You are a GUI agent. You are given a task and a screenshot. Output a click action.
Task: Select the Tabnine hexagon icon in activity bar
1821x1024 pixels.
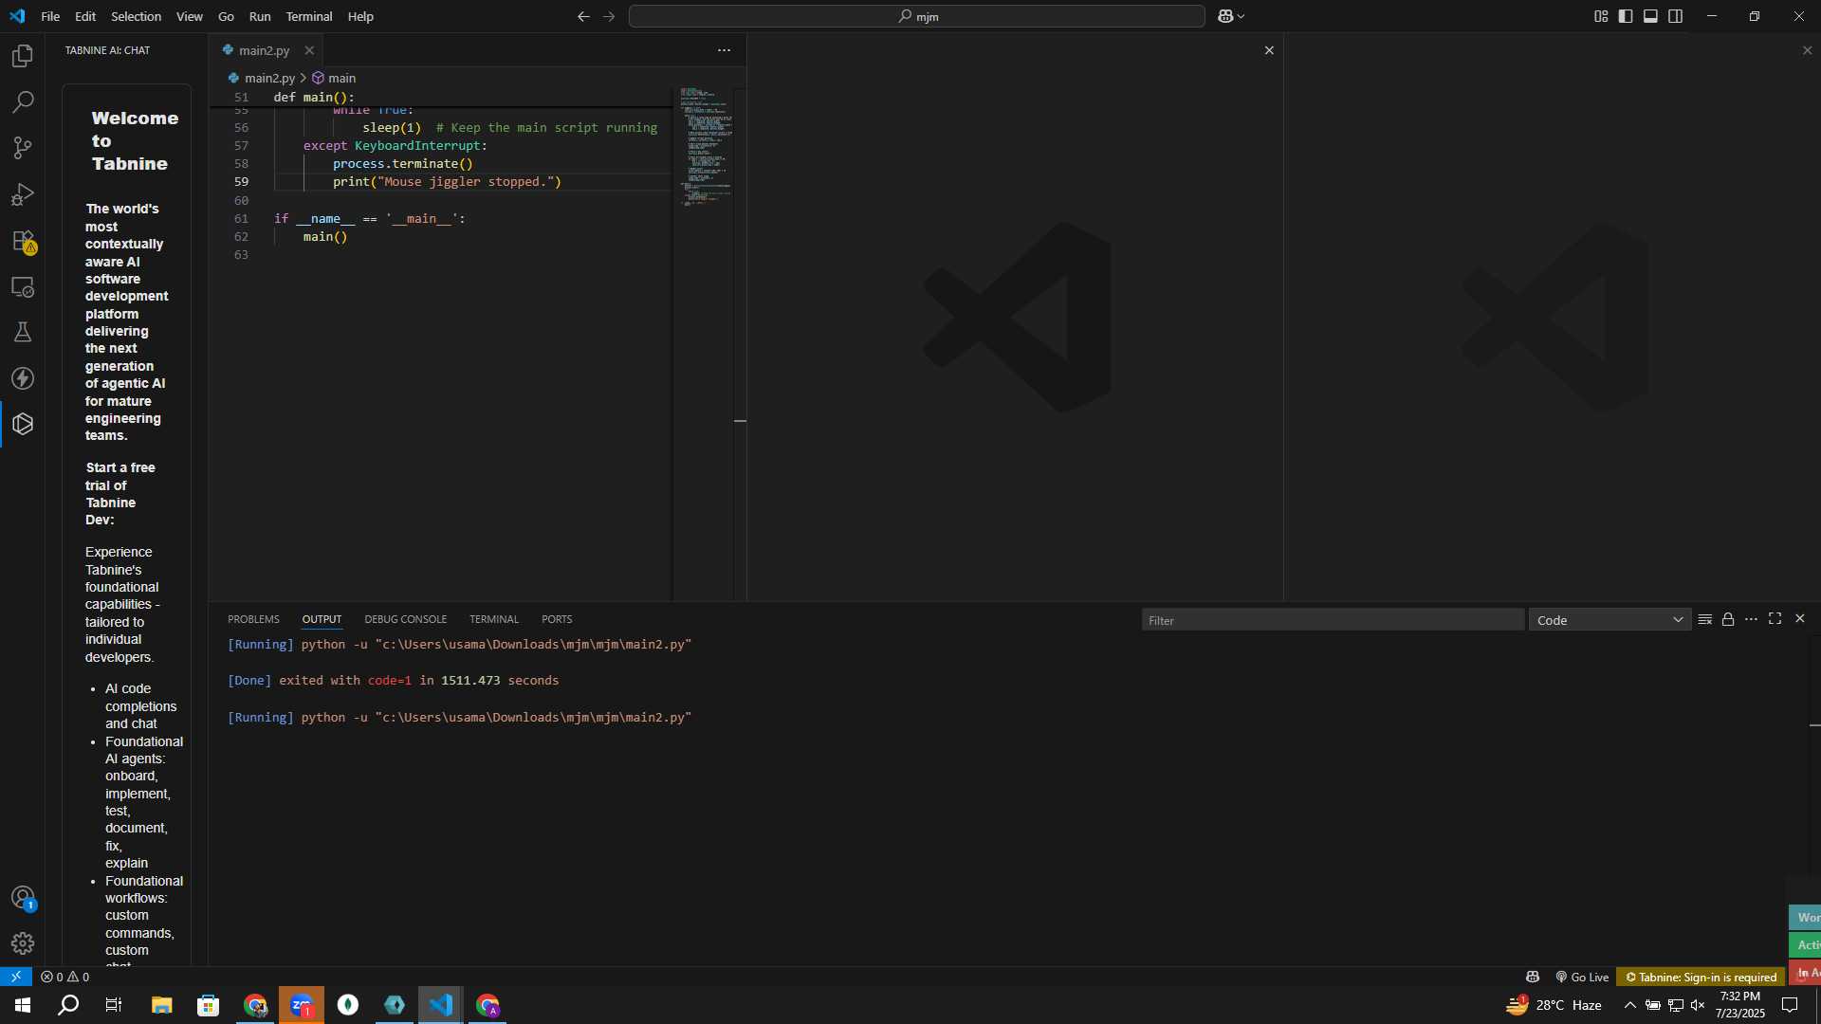(23, 424)
